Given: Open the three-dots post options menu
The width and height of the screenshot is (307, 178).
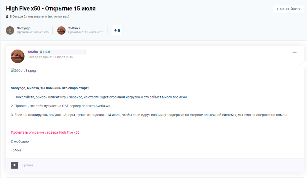Looking at the screenshot, I should point(294,52).
